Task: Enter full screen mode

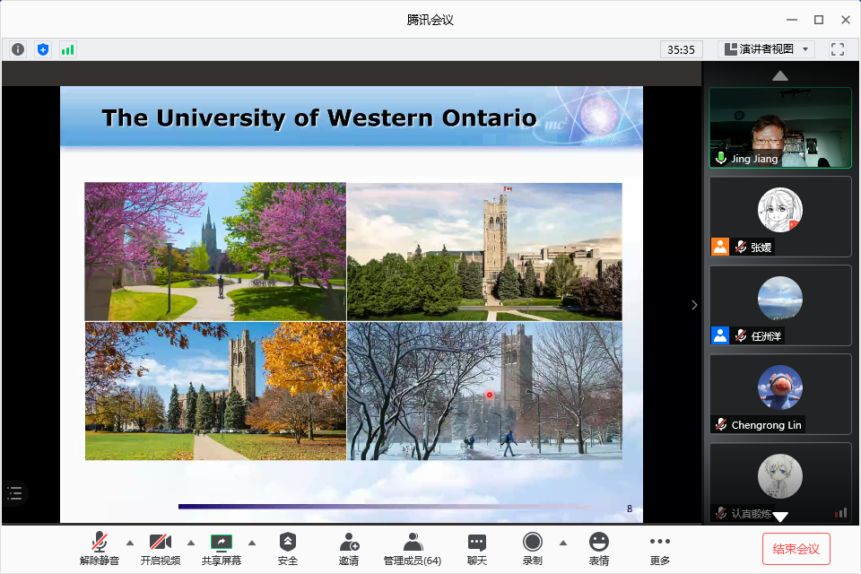Action: (838, 49)
